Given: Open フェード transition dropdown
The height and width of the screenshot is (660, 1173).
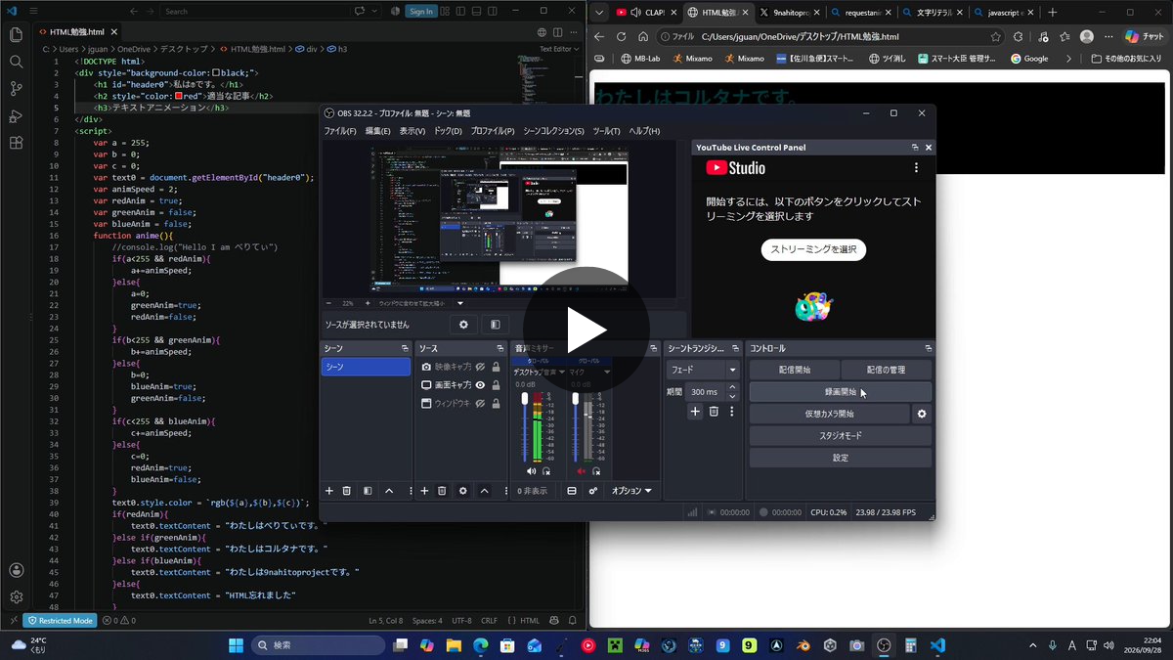Looking at the screenshot, I should tap(704, 370).
